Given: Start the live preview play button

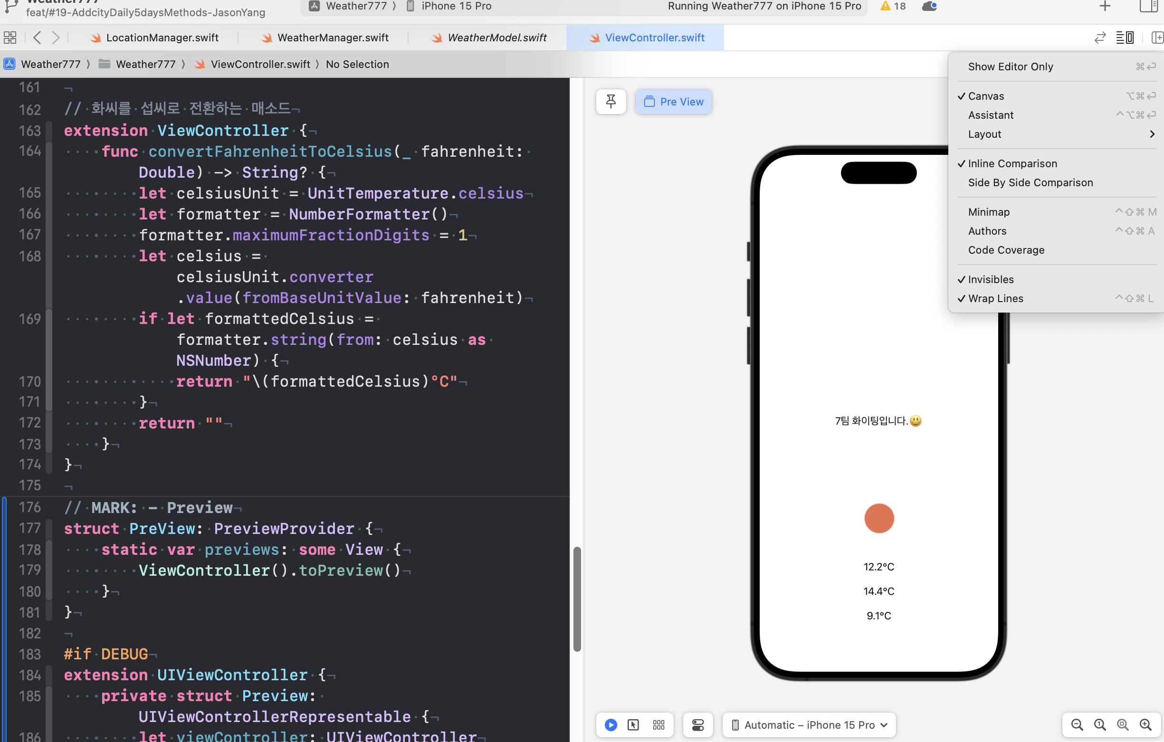Looking at the screenshot, I should pos(611,724).
